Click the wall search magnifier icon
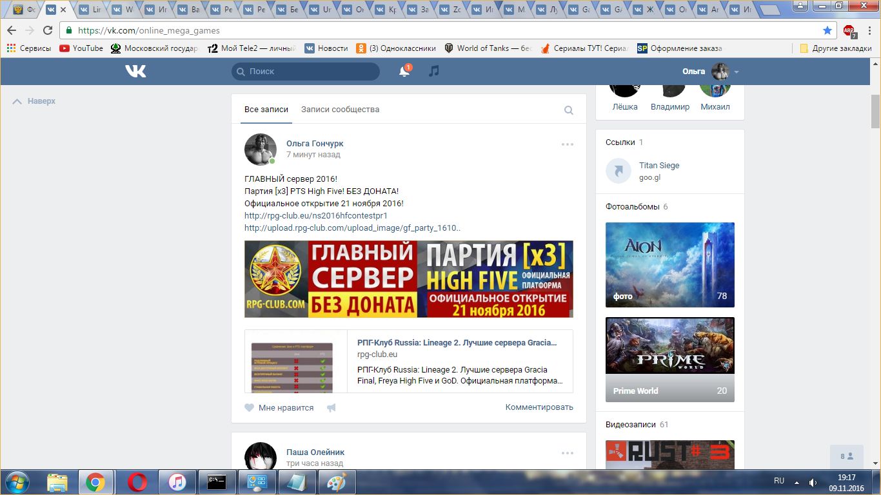The height and width of the screenshot is (495, 881). pos(568,110)
